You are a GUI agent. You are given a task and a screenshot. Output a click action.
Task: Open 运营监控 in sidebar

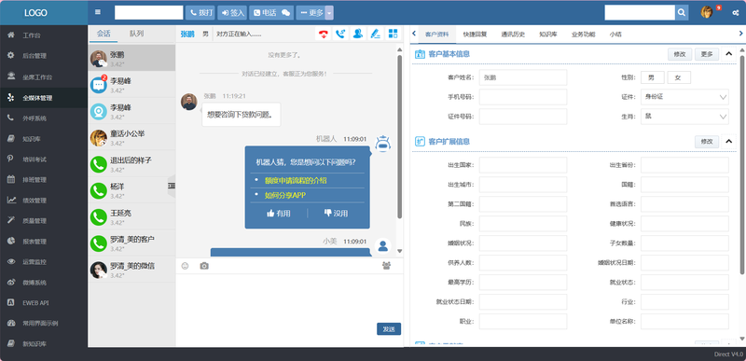click(x=44, y=261)
